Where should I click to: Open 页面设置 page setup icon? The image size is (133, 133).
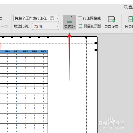click(111, 22)
